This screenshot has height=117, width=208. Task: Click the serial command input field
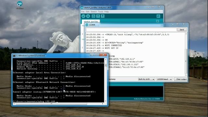point(131,30)
